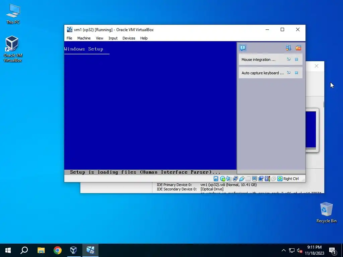Switch to the xp VM taskbar button

(90, 250)
